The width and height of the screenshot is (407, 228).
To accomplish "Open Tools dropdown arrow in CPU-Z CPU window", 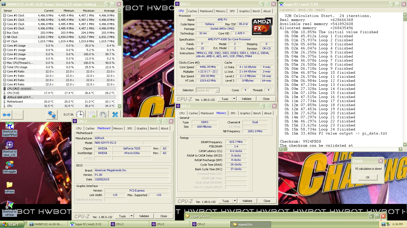I will pos(234,99).
